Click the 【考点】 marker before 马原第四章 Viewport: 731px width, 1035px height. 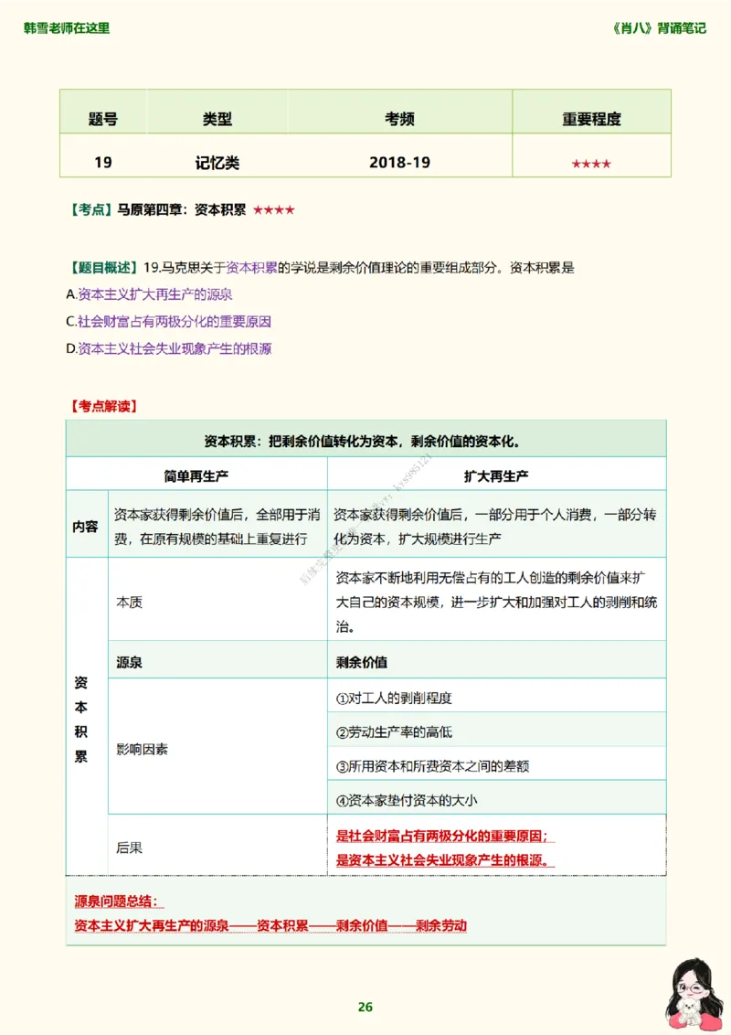(x=90, y=208)
